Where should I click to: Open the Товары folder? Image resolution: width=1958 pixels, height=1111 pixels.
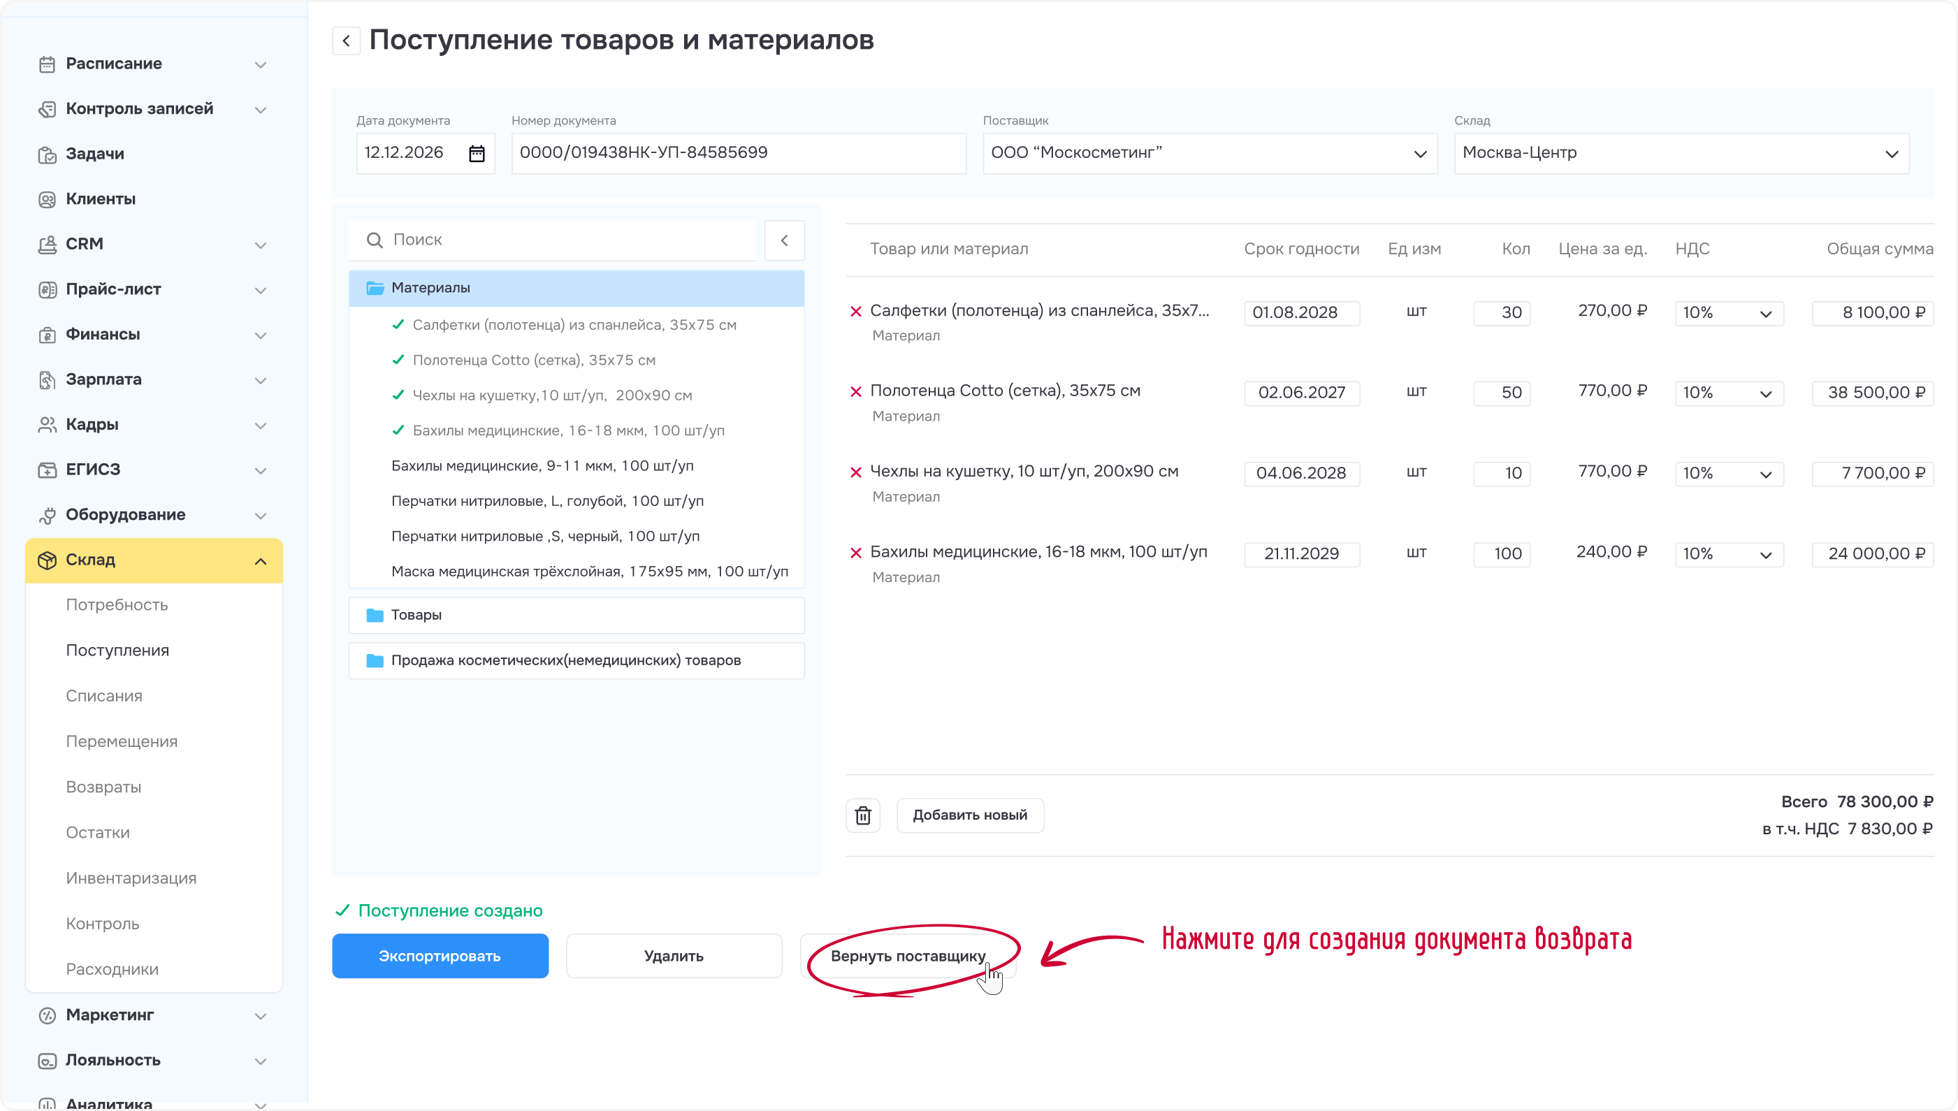click(576, 615)
